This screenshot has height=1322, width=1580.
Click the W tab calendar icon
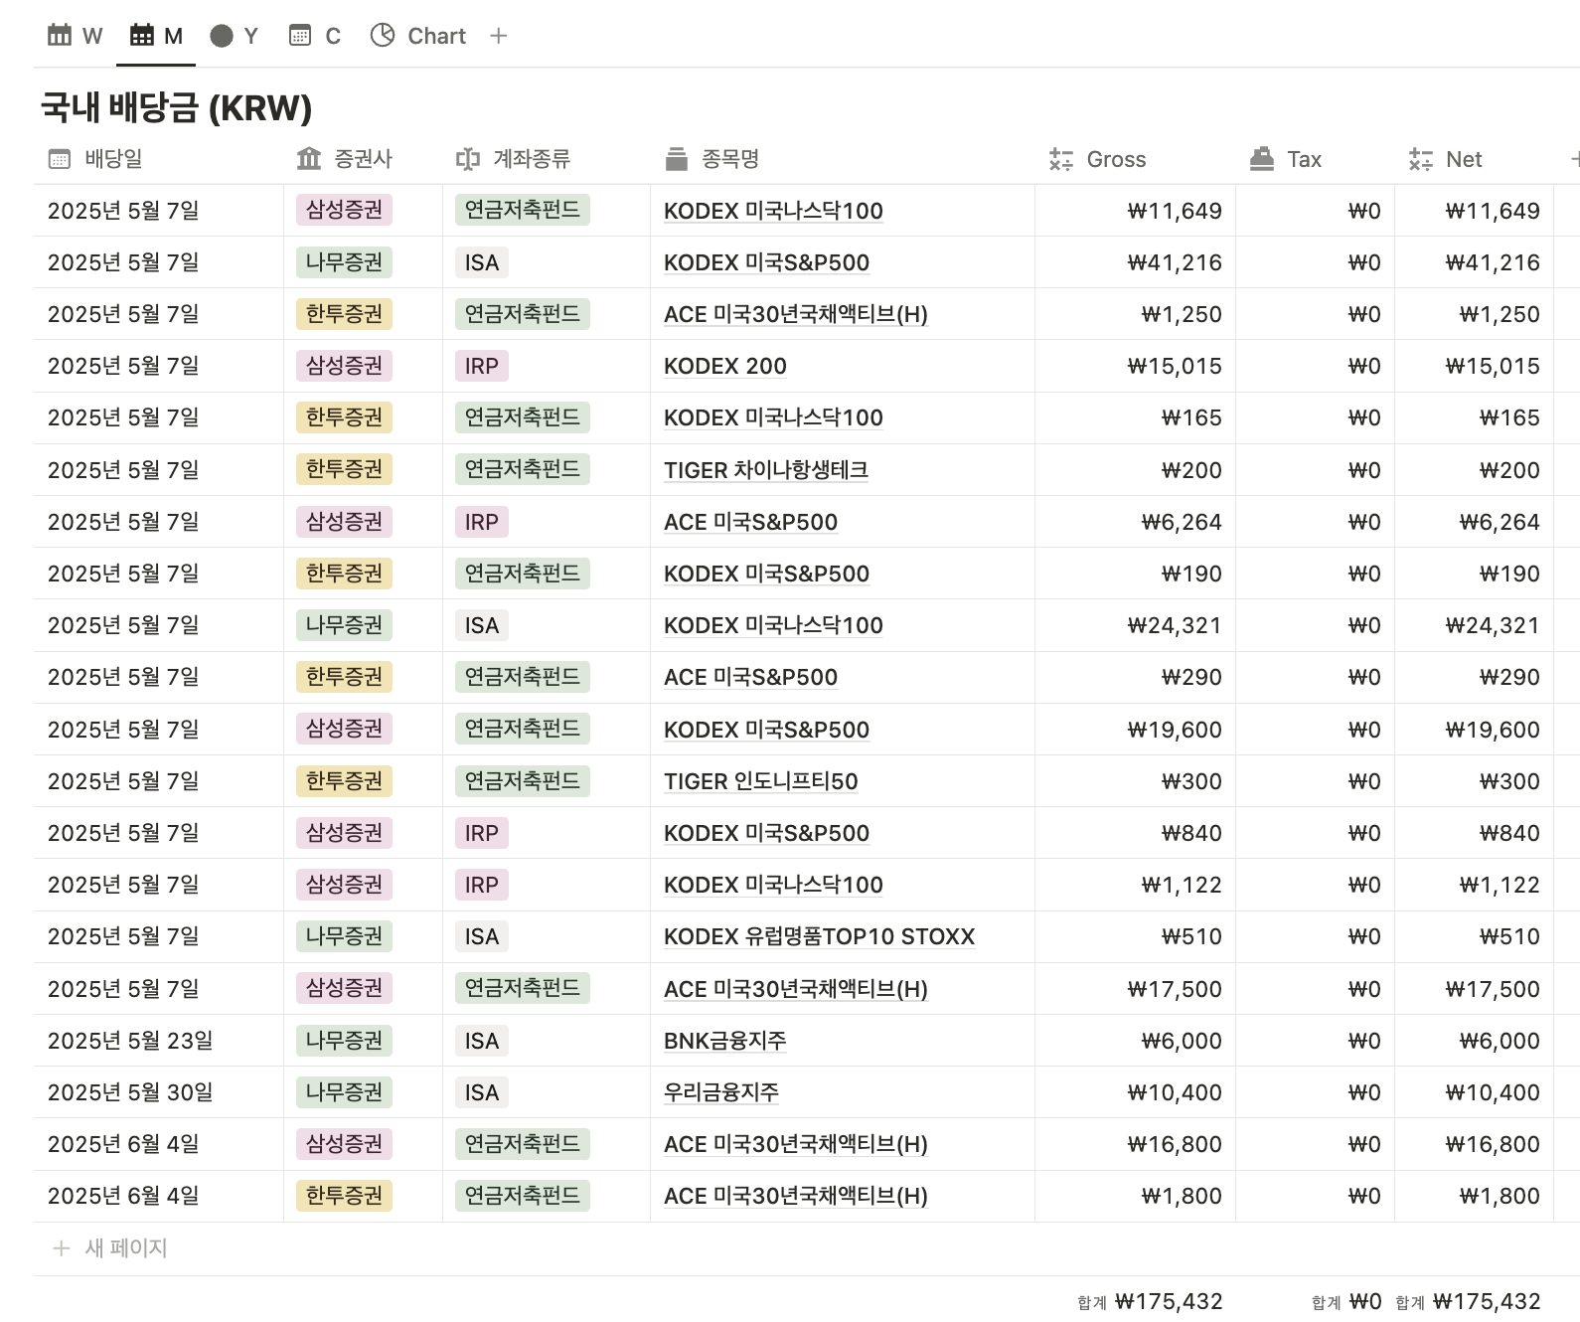[60, 36]
